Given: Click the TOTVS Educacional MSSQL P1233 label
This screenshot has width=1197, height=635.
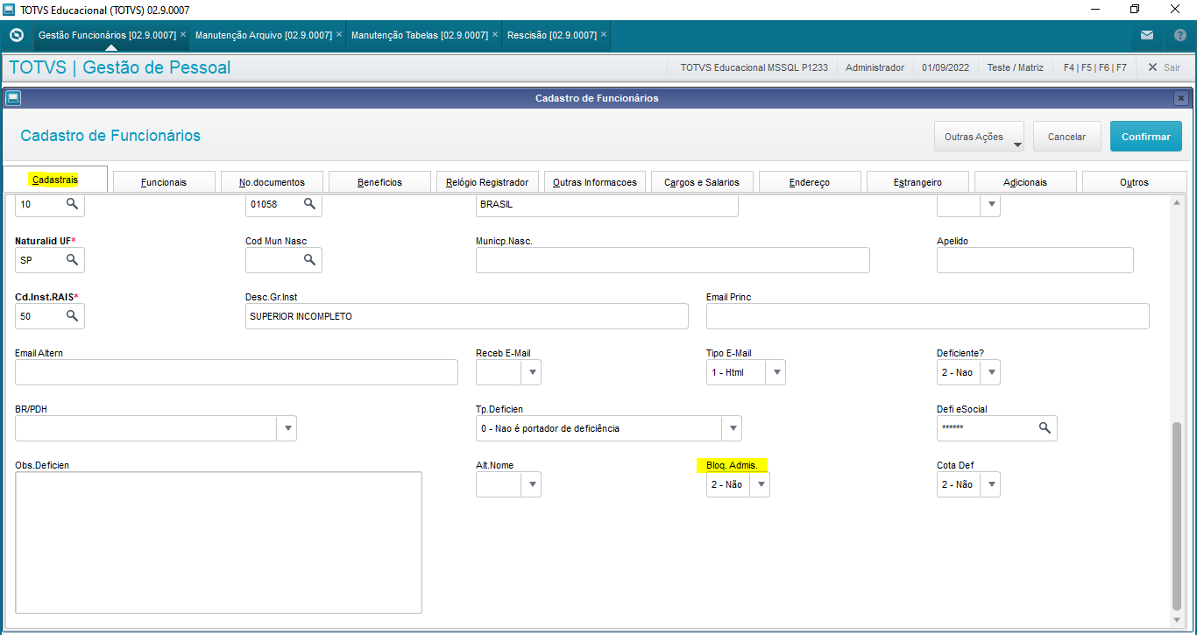Looking at the screenshot, I should (x=754, y=67).
